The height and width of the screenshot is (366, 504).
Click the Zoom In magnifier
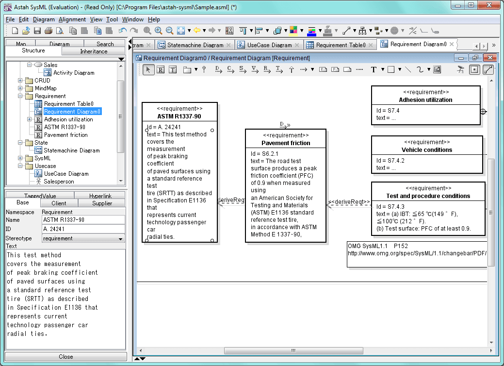(x=158, y=31)
